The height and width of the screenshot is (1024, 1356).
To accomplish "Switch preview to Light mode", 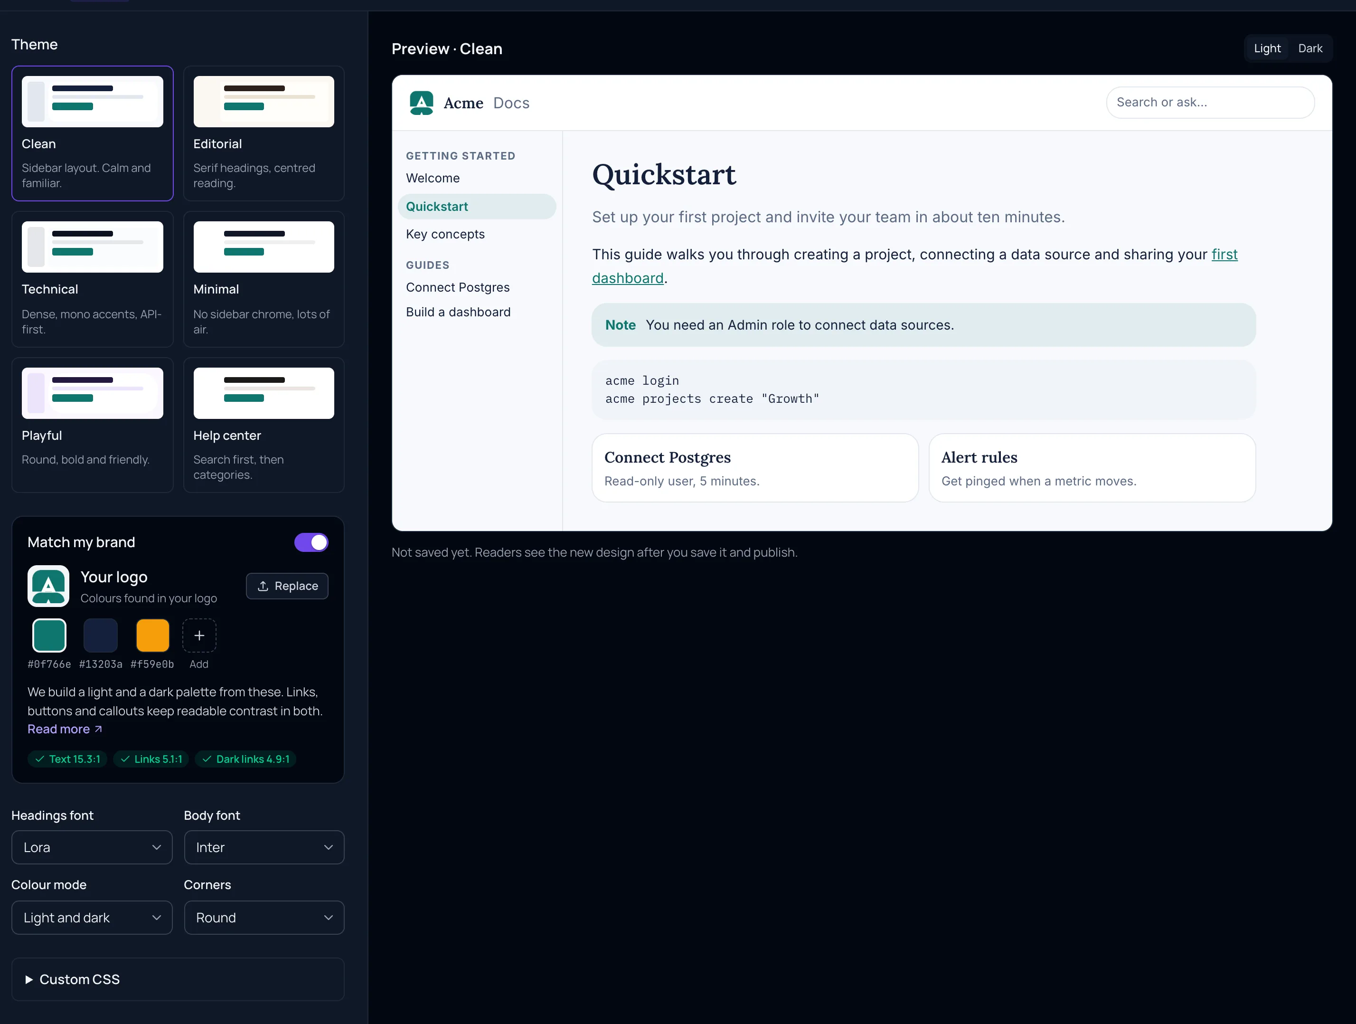I will (1267, 48).
